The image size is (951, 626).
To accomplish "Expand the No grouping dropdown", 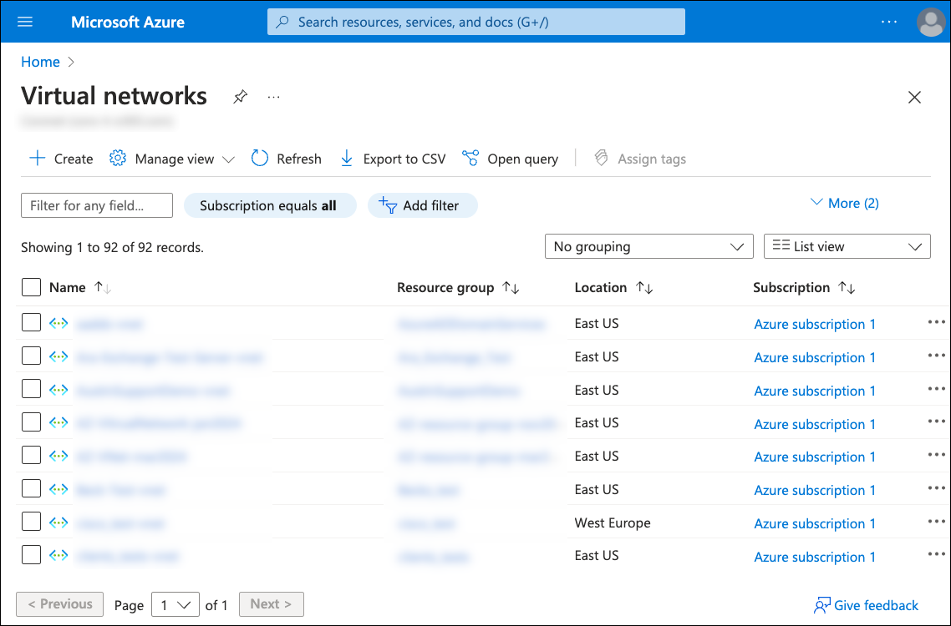I will coord(648,246).
